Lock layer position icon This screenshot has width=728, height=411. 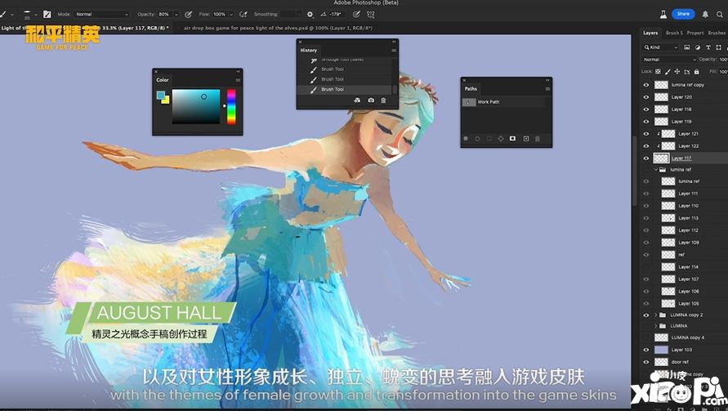click(x=677, y=72)
